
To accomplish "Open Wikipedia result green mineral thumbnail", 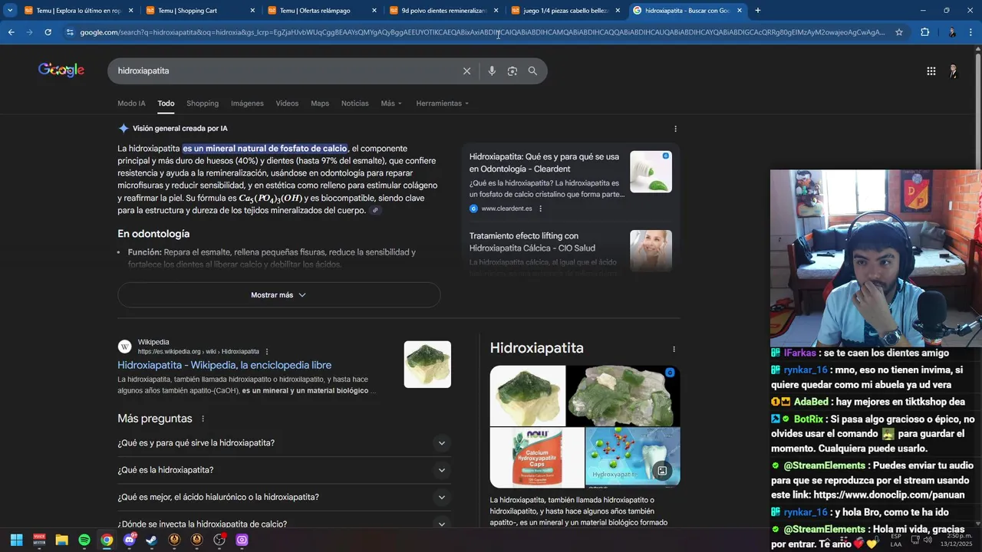I will point(427,364).
